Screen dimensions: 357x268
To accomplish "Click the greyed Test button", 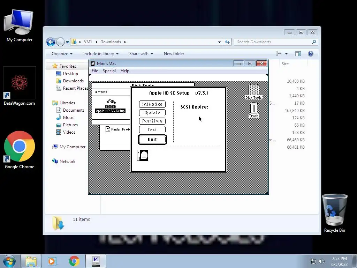I will [x=152, y=129].
